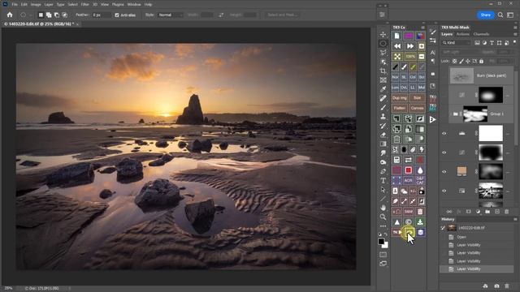The height and width of the screenshot is (292, 520).
Task: Hide the white mask adjustment layer
Action: [444, 133]
